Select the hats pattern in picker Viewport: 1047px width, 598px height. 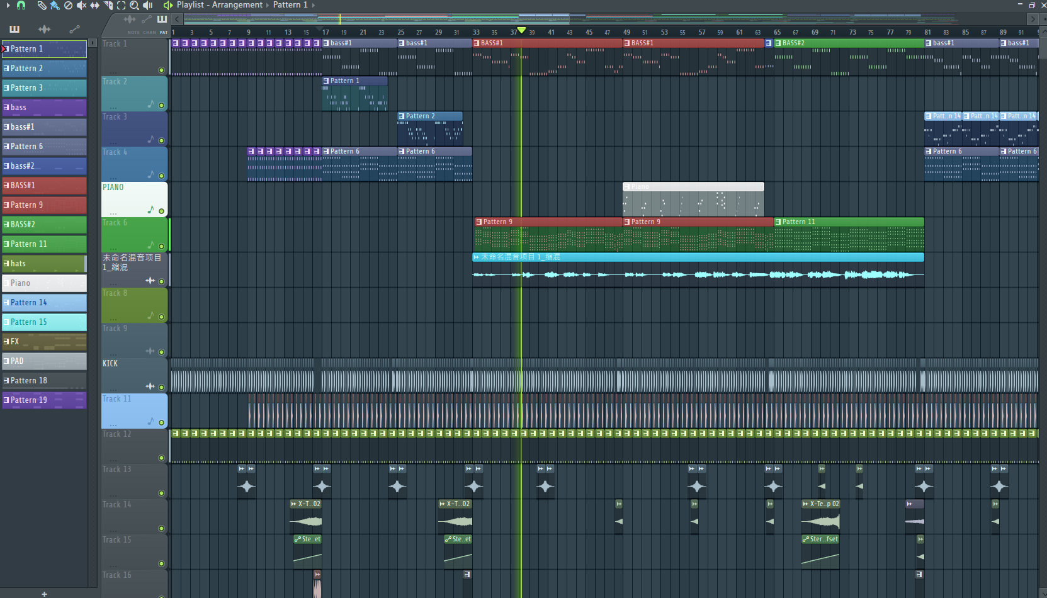(44, 263)
